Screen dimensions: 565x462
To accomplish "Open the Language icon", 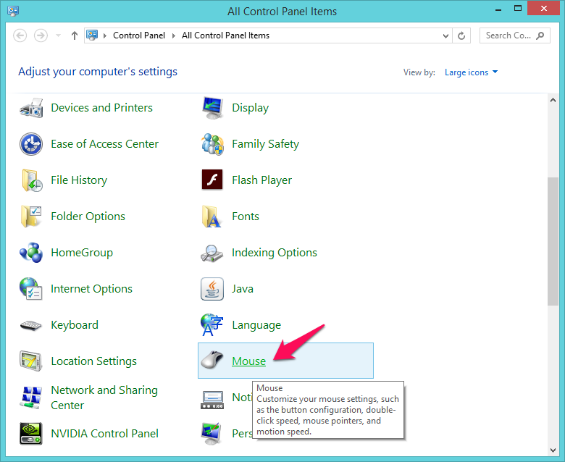I will click(212, 325).
